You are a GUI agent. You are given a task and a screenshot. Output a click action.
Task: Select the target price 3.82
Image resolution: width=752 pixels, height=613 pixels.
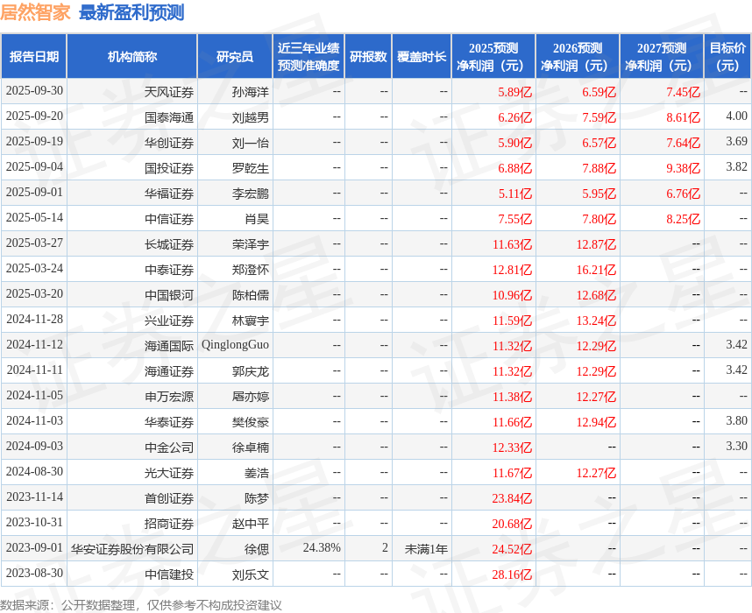coord(736,166)
